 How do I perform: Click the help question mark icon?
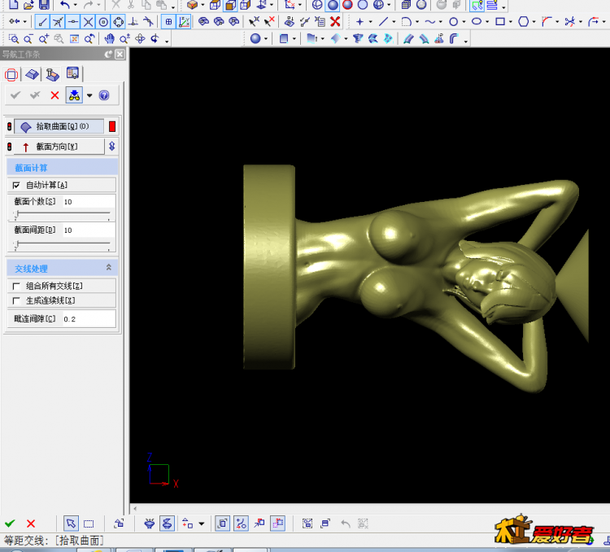click(104, 95)
